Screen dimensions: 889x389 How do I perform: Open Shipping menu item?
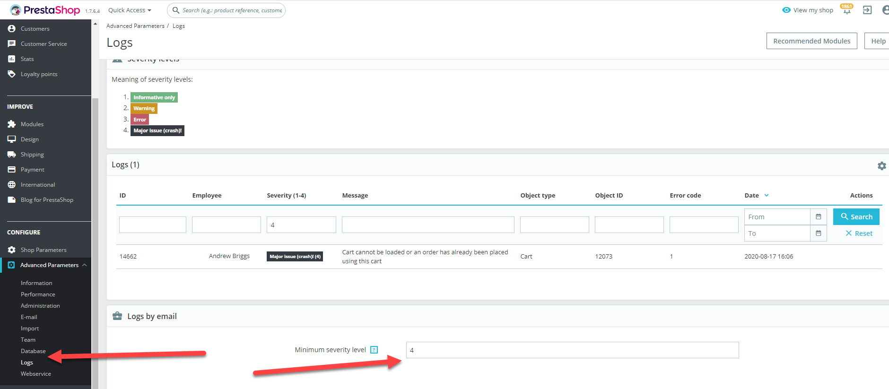coord(32,155)
